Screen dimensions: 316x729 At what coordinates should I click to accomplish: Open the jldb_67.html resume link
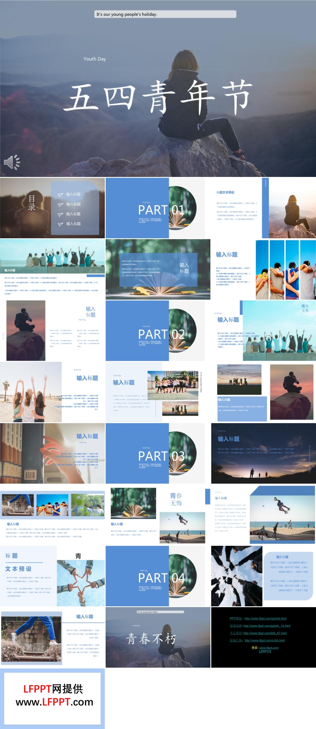click(x=265, y=633)
